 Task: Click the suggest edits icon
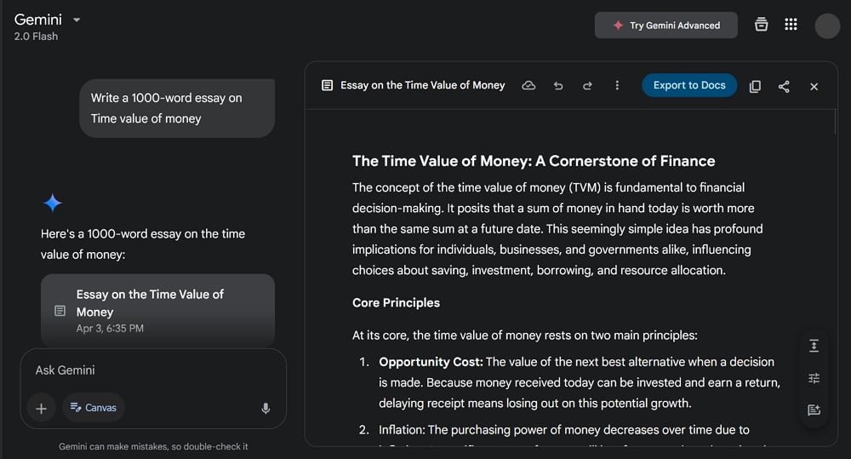[x=814, y=410]
